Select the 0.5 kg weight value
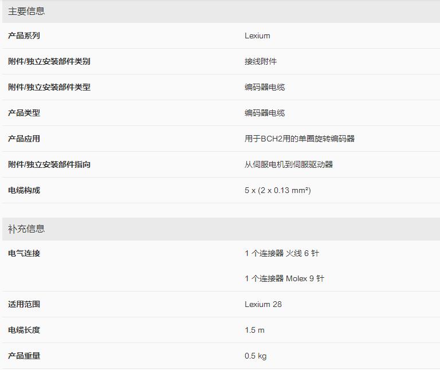The image size is (440, 370). (x=256, y=356)
